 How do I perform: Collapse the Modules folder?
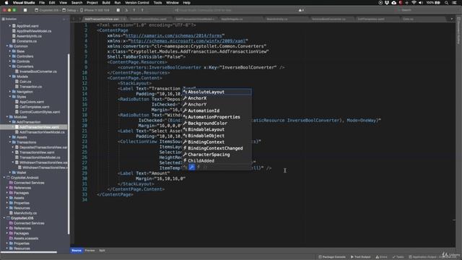point(7,117)
